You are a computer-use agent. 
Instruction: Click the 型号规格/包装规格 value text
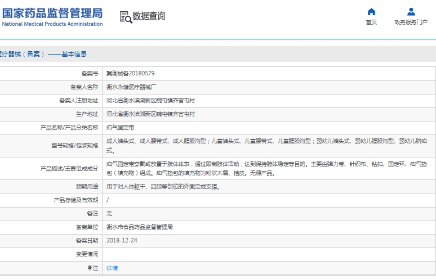pos(266,146)
